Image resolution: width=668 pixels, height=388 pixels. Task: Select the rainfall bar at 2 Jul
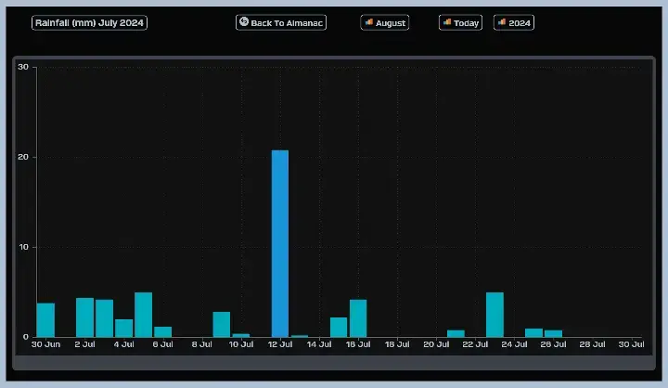click(x=84, y=317)
